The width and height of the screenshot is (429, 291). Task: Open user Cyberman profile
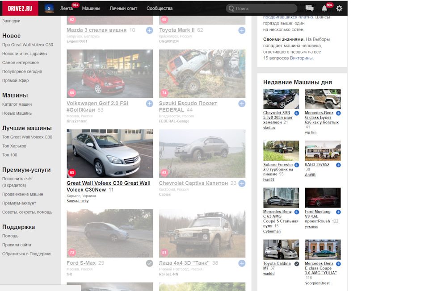(x=272, y=231)
